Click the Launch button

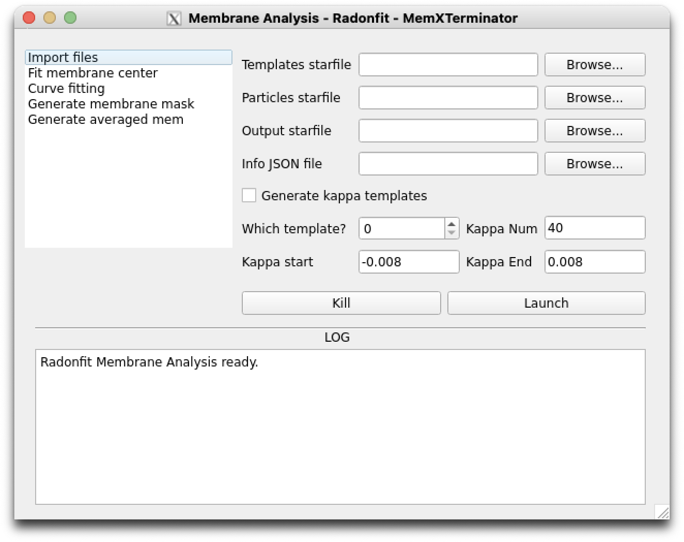click(x=546, y=303)
